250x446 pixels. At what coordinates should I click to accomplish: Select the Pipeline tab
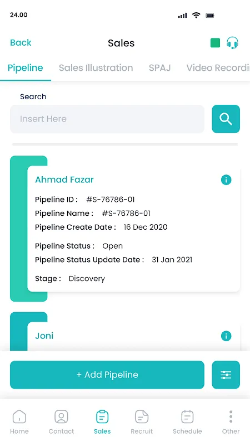tap(25, 67)
